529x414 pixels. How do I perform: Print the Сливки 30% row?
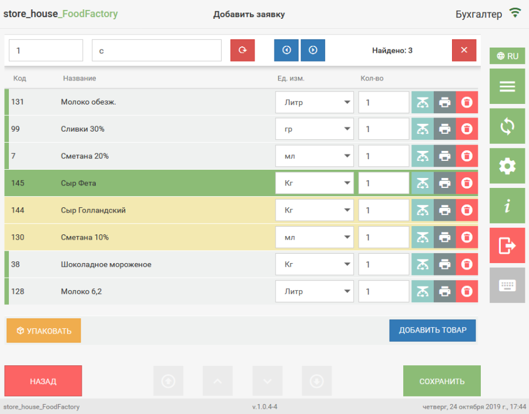(445, 129)
